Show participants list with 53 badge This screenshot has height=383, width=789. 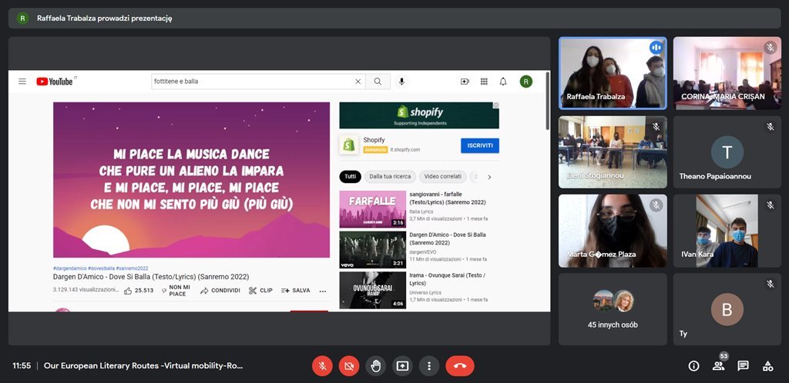click(x=719, y=366)
